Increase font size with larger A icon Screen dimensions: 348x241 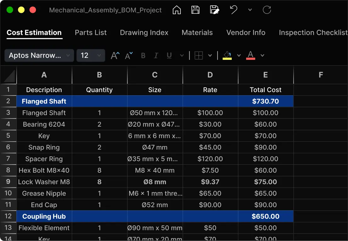115,55
